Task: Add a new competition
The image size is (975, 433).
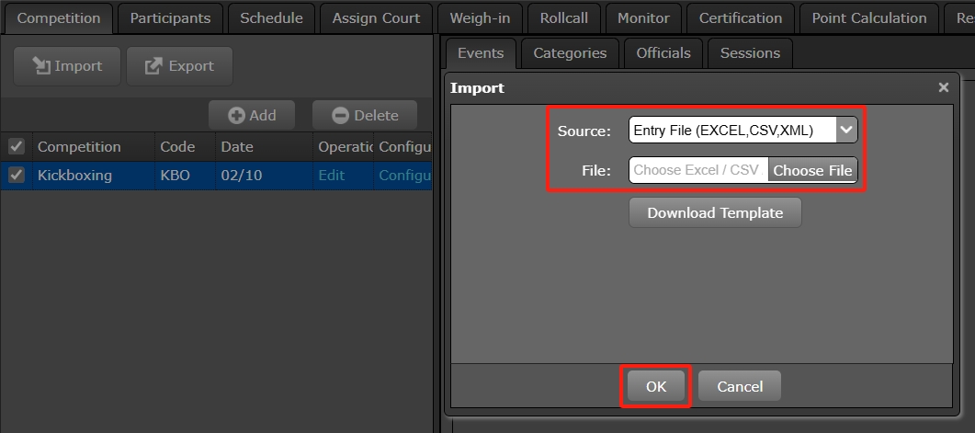Action: pos(252,115)
